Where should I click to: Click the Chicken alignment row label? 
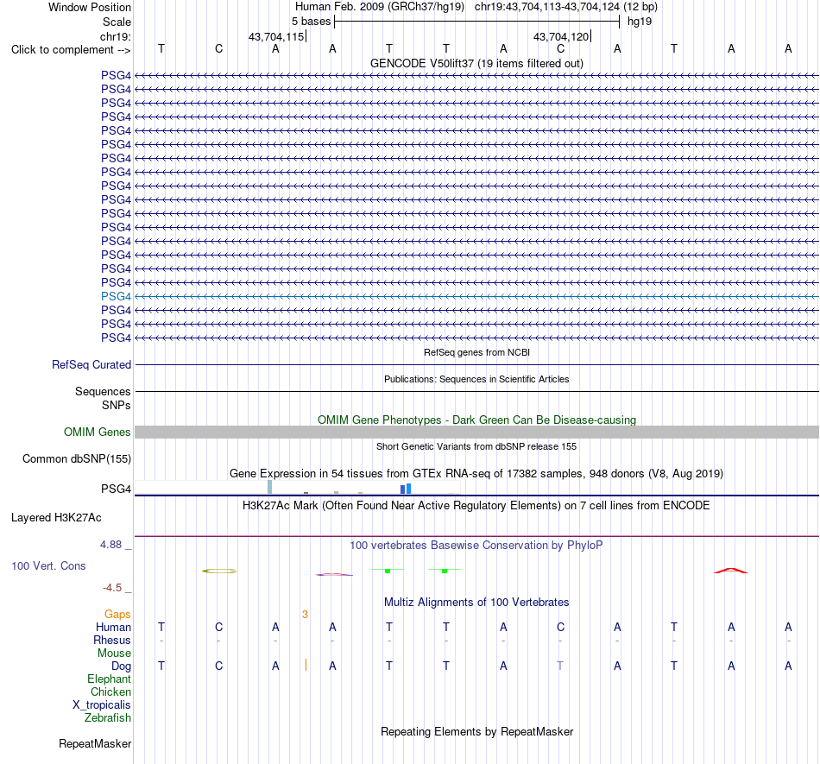pos(110,691)
